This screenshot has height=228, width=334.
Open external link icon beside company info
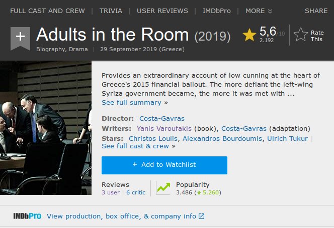(x=202, y=216)
